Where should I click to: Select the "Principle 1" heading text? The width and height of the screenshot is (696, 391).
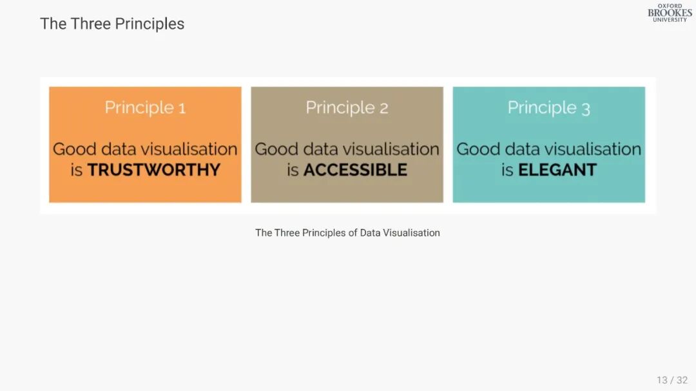pos(145,107)
